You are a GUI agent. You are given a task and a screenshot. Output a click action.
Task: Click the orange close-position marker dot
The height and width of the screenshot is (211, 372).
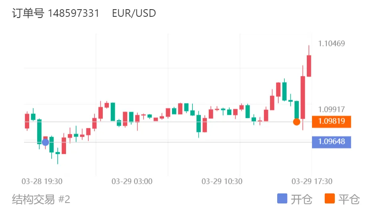[296, 122]
